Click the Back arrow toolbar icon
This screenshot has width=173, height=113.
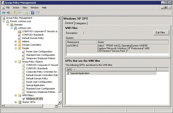point(4,13)
